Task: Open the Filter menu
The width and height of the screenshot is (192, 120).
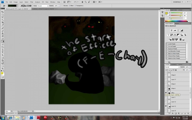Action: [x=32, y=2]
